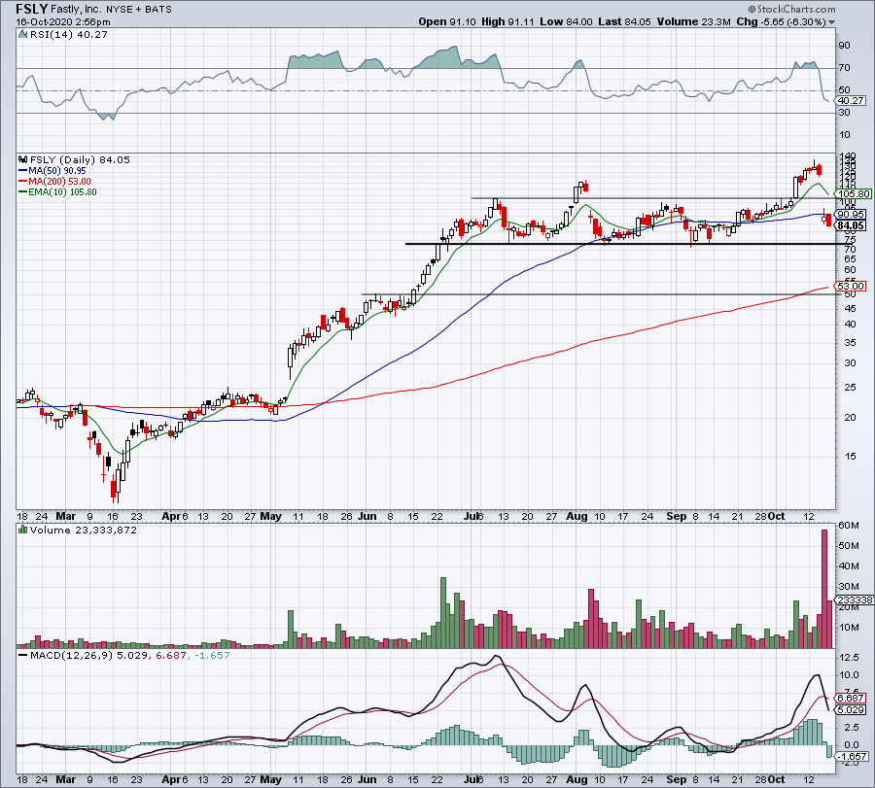The width and height of the screenshot is (875, 788).
Task: Click the 40.27 RSI value tag on right axis
Action: coord(851,101)
